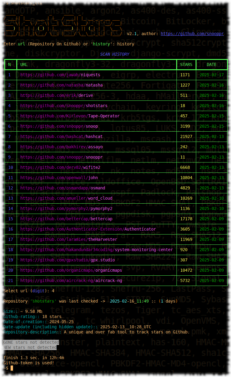
Task: Open the Authenticator-Extension/Authenticator repository URL
Action: pyautogui.click(x=88, y=229)
